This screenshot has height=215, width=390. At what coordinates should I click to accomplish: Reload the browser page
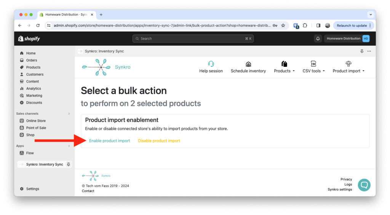pos(38,25)
